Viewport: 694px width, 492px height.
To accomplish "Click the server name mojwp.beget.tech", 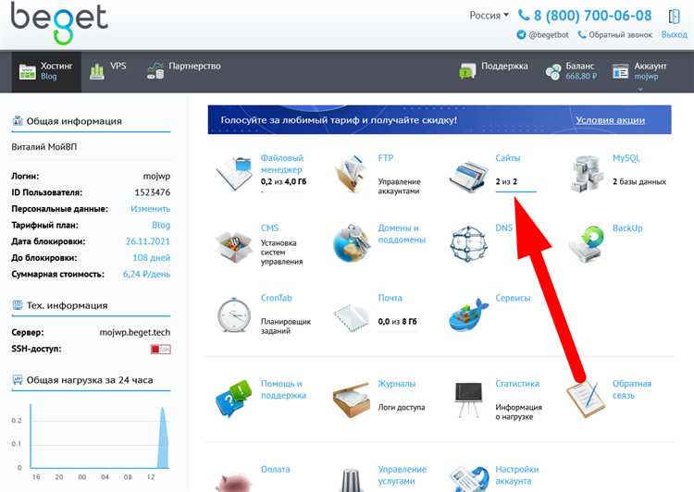I will [135, 332].
